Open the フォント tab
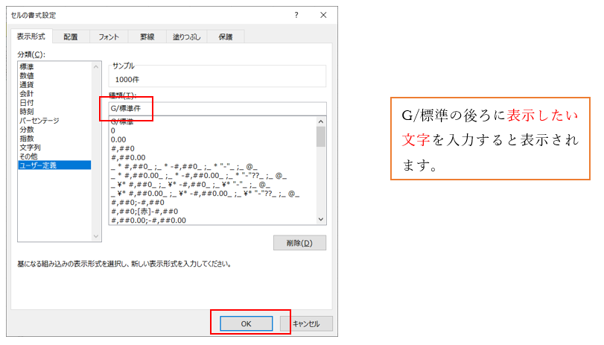 (x=108, y=37)
